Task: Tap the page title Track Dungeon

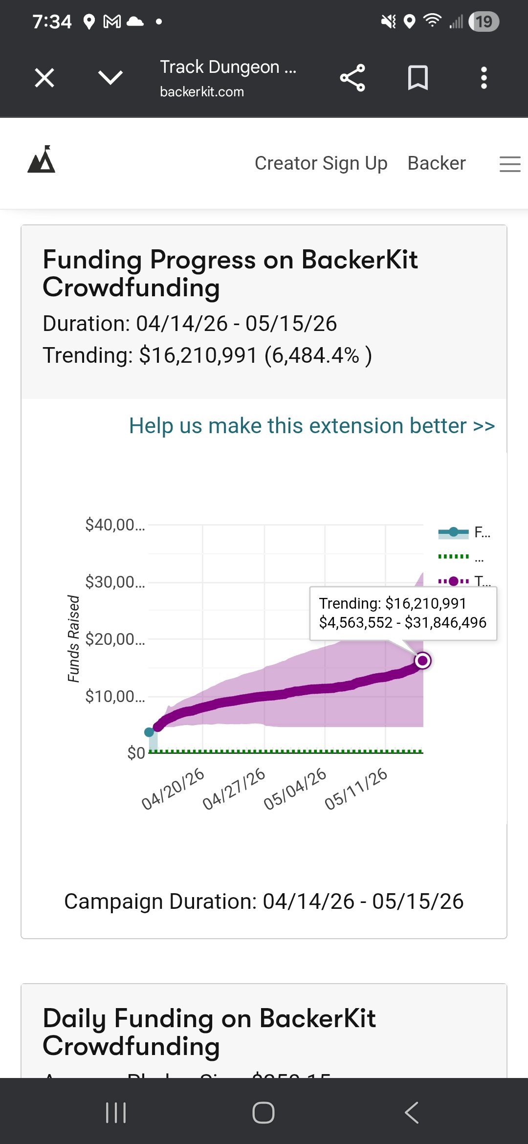Action: point(228,67)
